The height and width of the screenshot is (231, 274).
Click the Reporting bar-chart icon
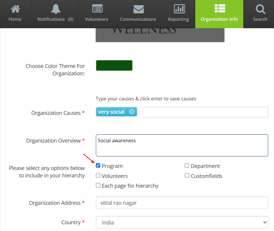click(178, 9)
